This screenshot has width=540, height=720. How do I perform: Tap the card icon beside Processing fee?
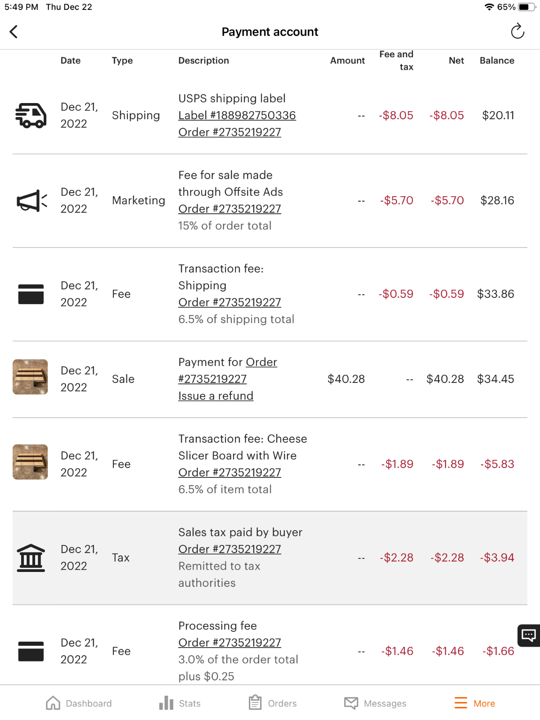click(x=31, y=651)
